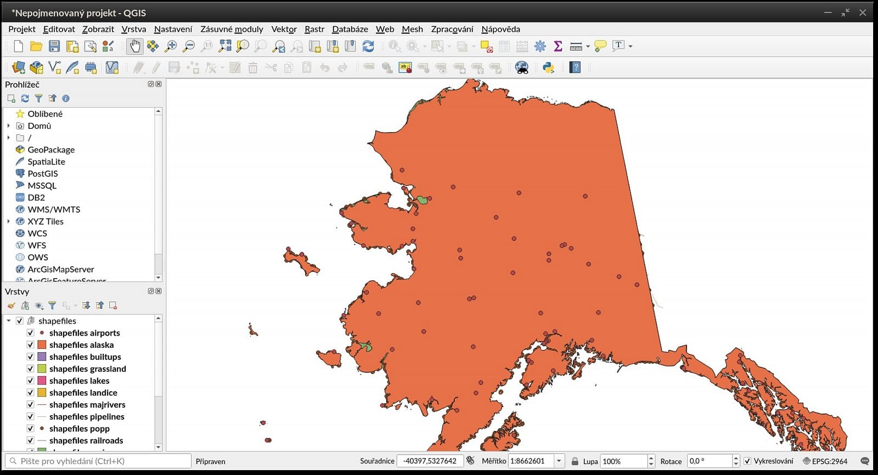Click the Refresh map icon
This screenshot has width=878, height=475.
pos(368,47)
